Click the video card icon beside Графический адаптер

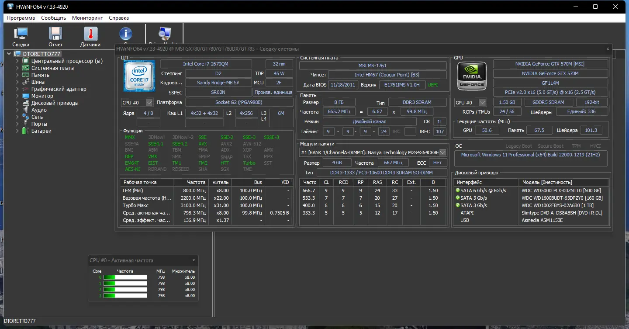point(26,89)
